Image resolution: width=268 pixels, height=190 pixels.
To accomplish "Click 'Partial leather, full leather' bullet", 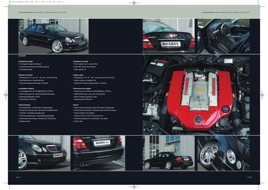I will click(84, 113).
